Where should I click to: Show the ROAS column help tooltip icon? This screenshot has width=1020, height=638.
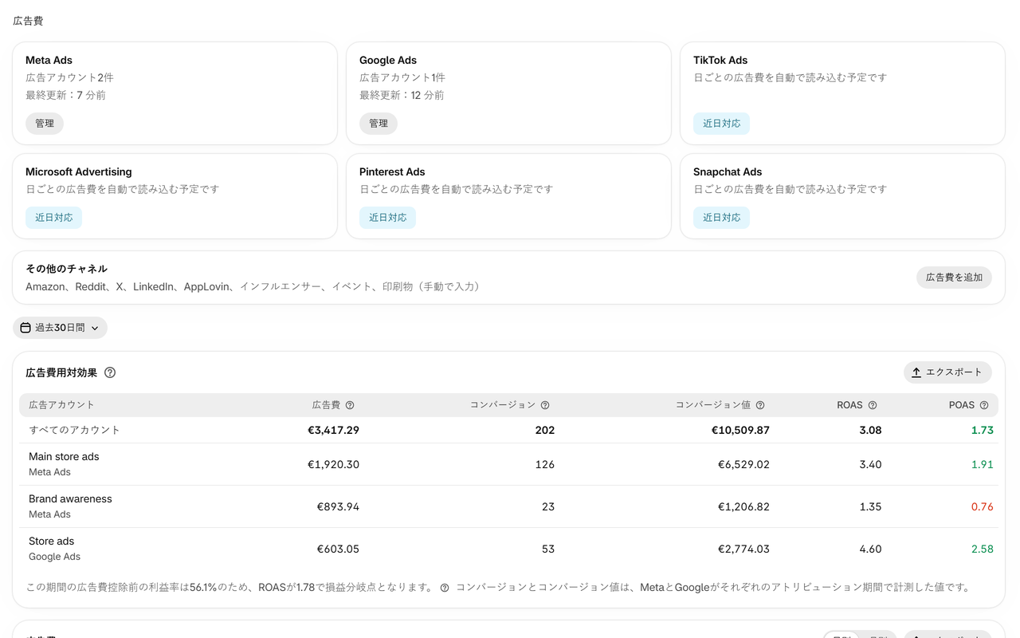873,405
